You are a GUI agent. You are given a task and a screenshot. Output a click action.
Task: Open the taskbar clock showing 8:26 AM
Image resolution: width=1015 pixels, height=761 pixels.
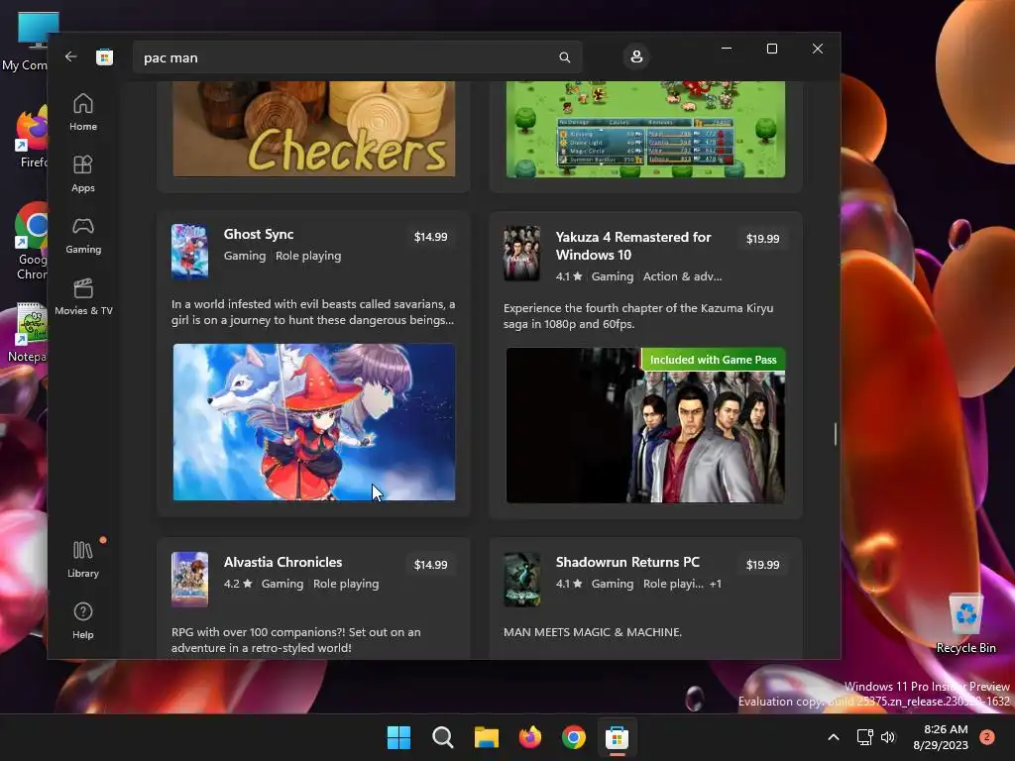click(941, 737)
